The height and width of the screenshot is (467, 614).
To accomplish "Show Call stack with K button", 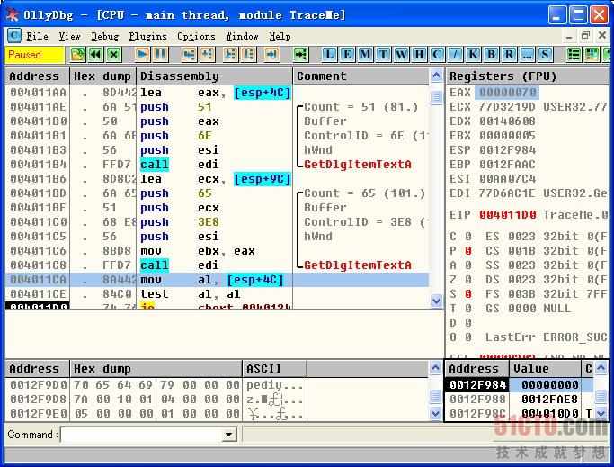I will point(474,54).
